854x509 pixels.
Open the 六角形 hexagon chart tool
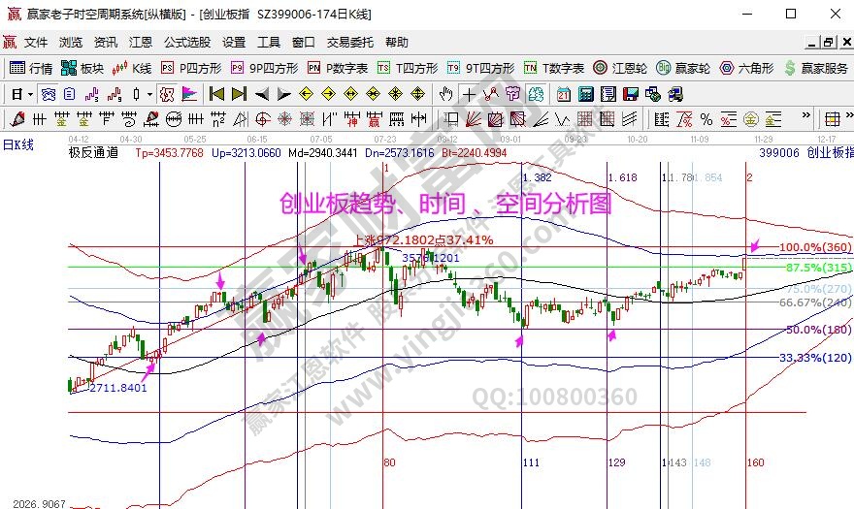pos(746,68)
